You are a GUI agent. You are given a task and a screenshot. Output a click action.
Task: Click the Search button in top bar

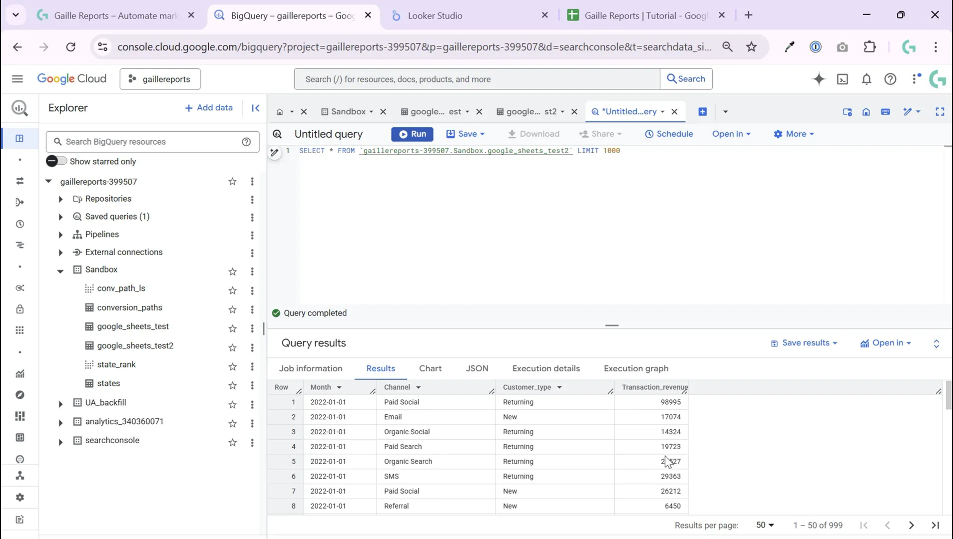(686, 79)
